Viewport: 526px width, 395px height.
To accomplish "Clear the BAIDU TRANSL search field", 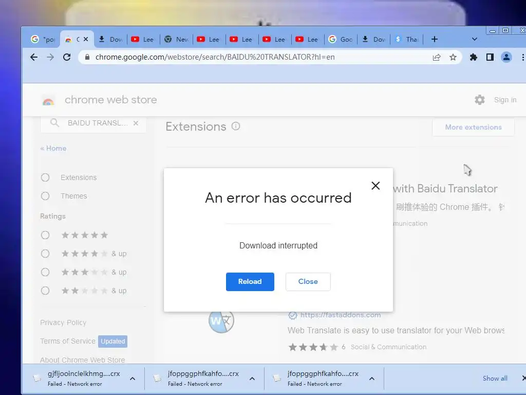I will point(136,123).
